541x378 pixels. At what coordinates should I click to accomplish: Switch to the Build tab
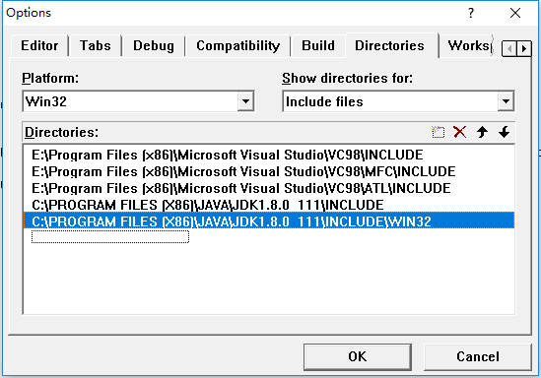[318, 46]
